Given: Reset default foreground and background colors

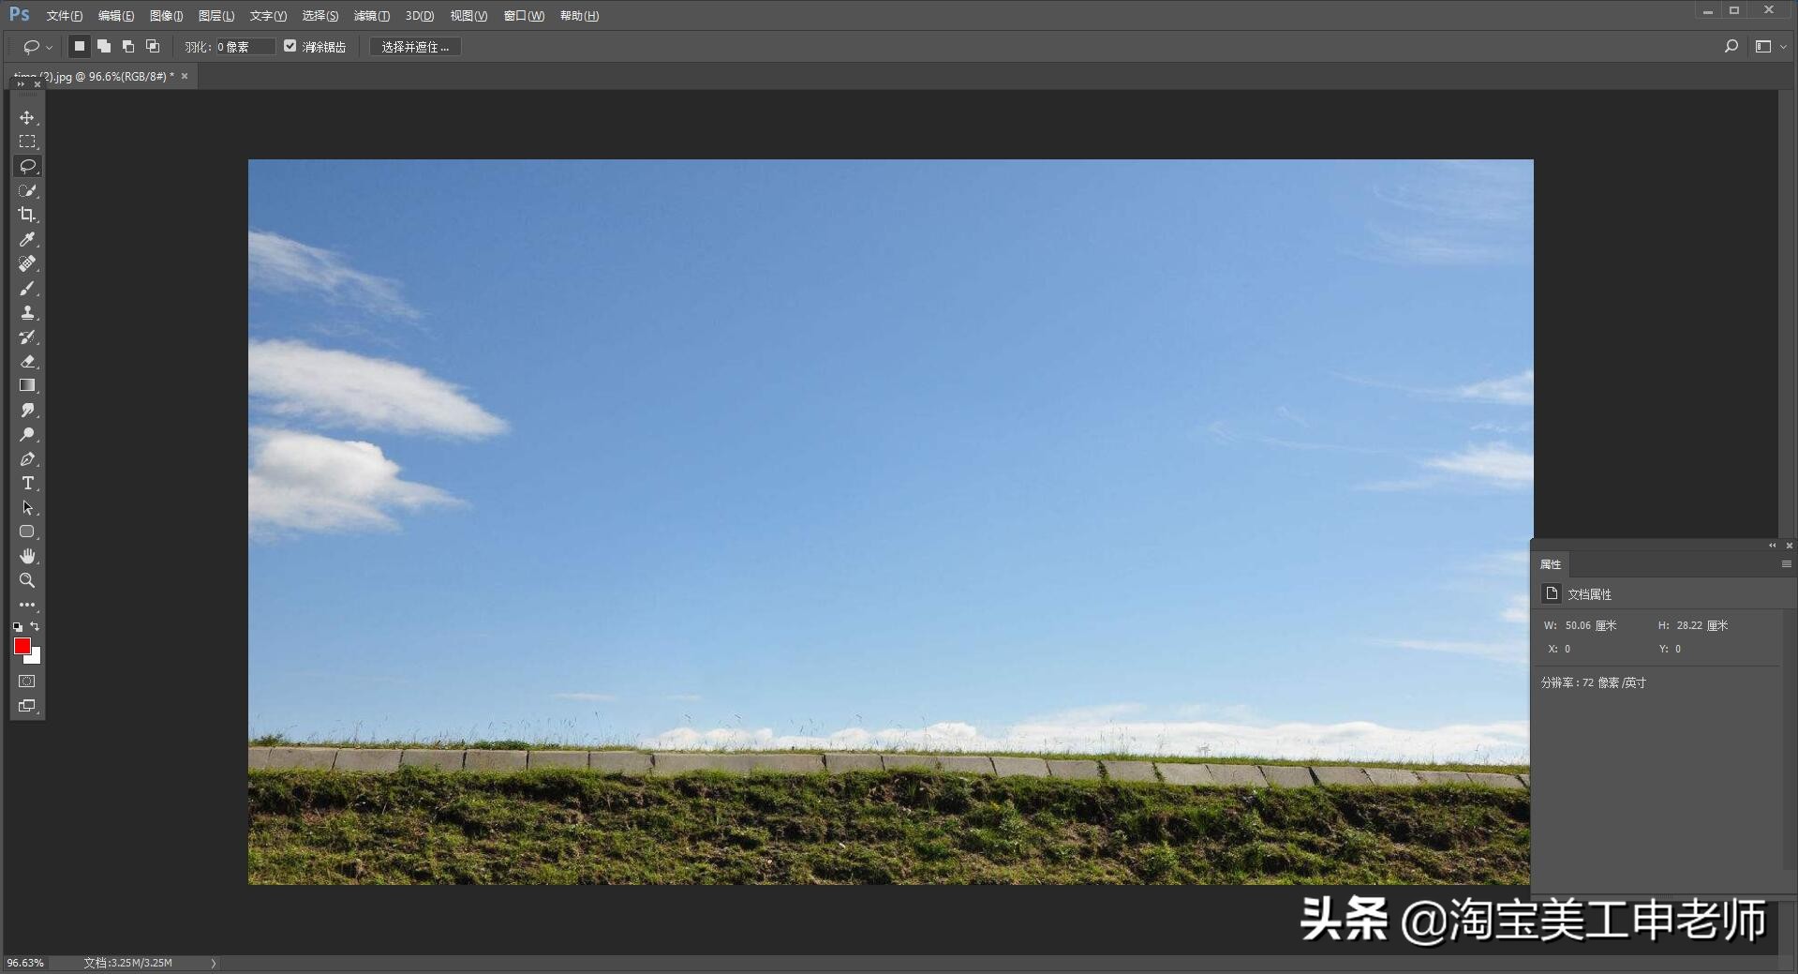Looking at the screenshot, I should pyautogui.click(x=18, y=626).
